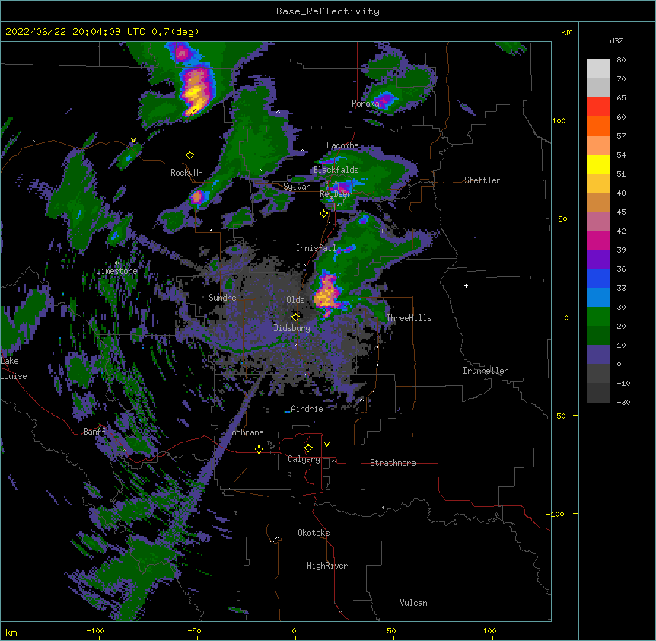Select the yellow 51-54 dBZ legend swatch
Image resolution: width=656 pixels, height=641 pixels.
pos(598,164)
